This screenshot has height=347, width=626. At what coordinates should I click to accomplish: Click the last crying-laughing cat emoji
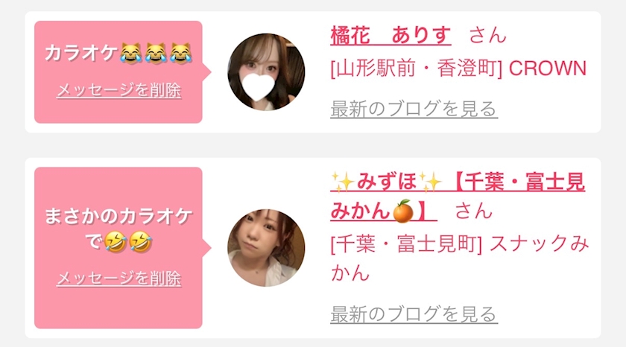tap(181, 54)
